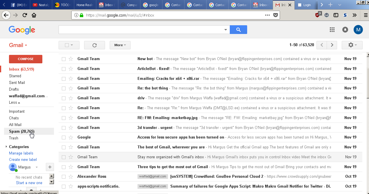
Task: Tick checkbox for the Google email
Action: 64,137
